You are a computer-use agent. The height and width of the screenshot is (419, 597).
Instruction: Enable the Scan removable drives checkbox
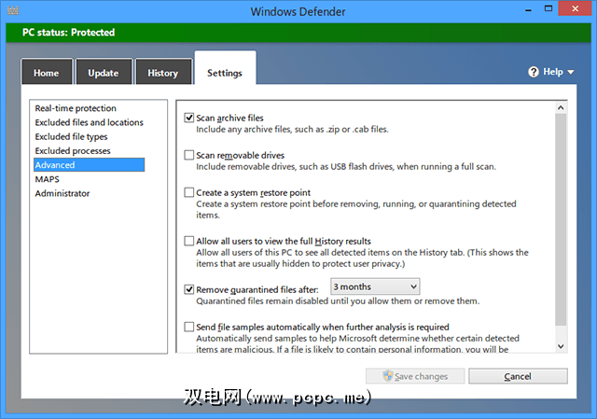[189, 156]
